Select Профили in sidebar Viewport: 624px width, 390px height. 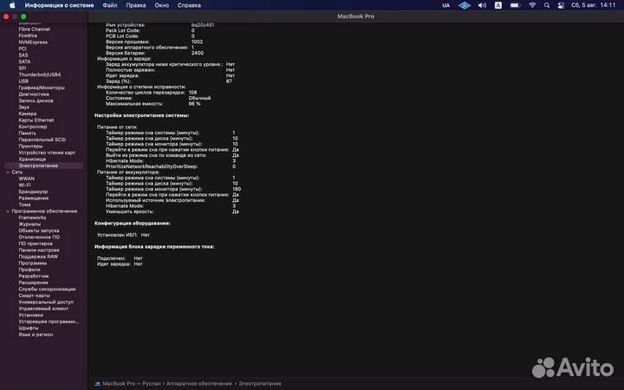29,270
